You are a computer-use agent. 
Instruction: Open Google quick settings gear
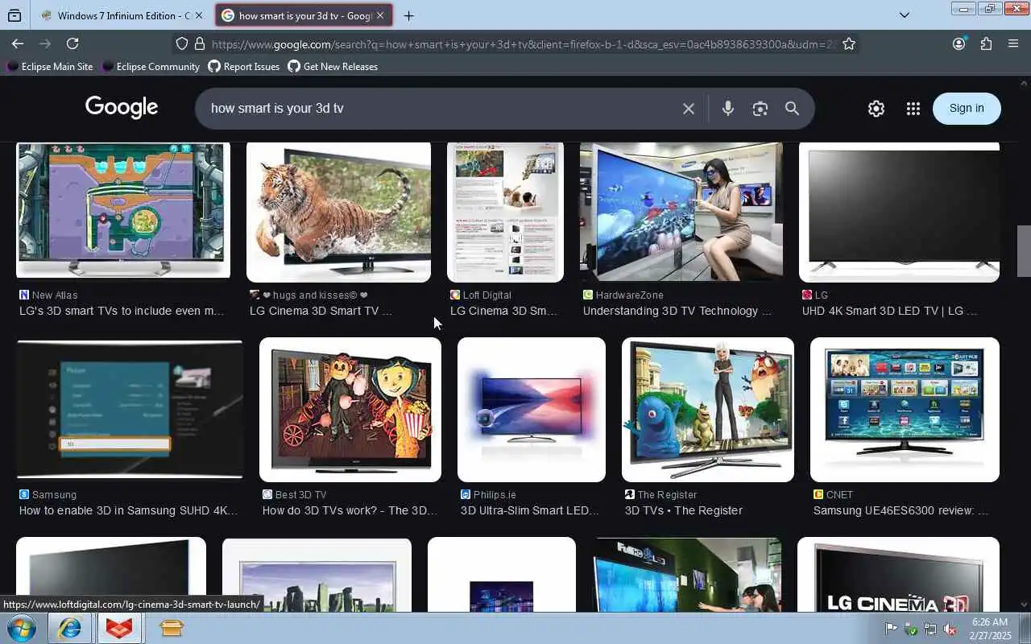(876, 109)
